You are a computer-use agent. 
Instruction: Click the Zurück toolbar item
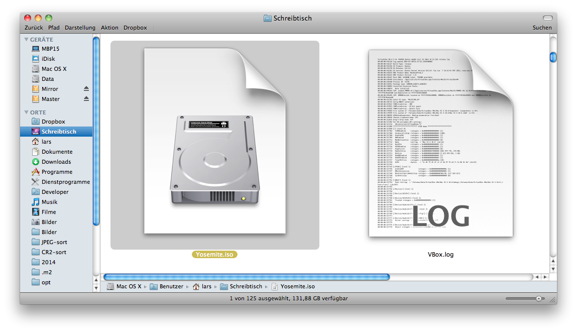pyautogui.click(x=34, y=28)
